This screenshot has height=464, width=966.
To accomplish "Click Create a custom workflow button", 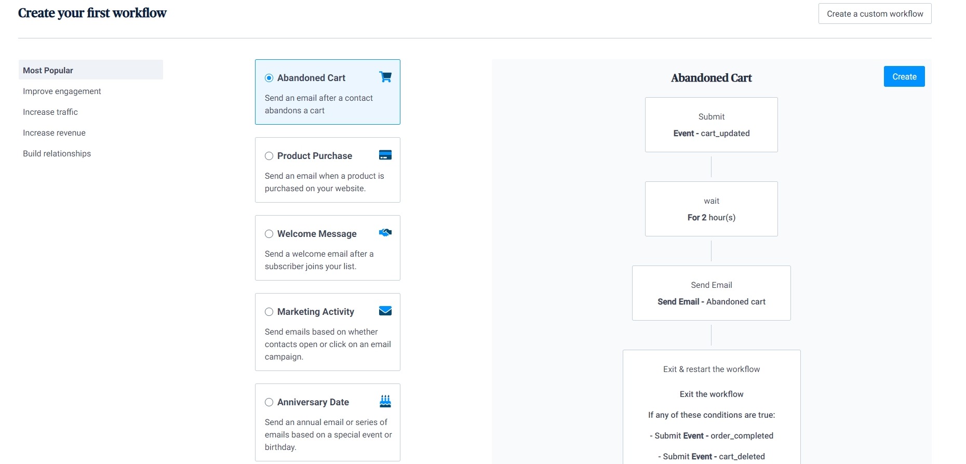I will tap(875, 14).
